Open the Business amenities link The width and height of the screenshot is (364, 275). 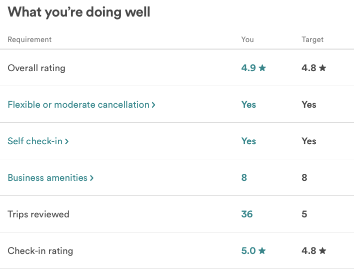click(x=47, y=178)
